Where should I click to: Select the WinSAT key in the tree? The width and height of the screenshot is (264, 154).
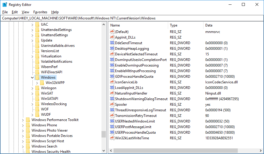pyautogui.click(x=47, y=93)
